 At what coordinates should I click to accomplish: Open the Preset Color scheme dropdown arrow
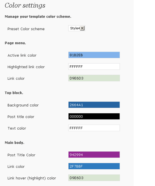pyautogui.click(x=82, y=28)
